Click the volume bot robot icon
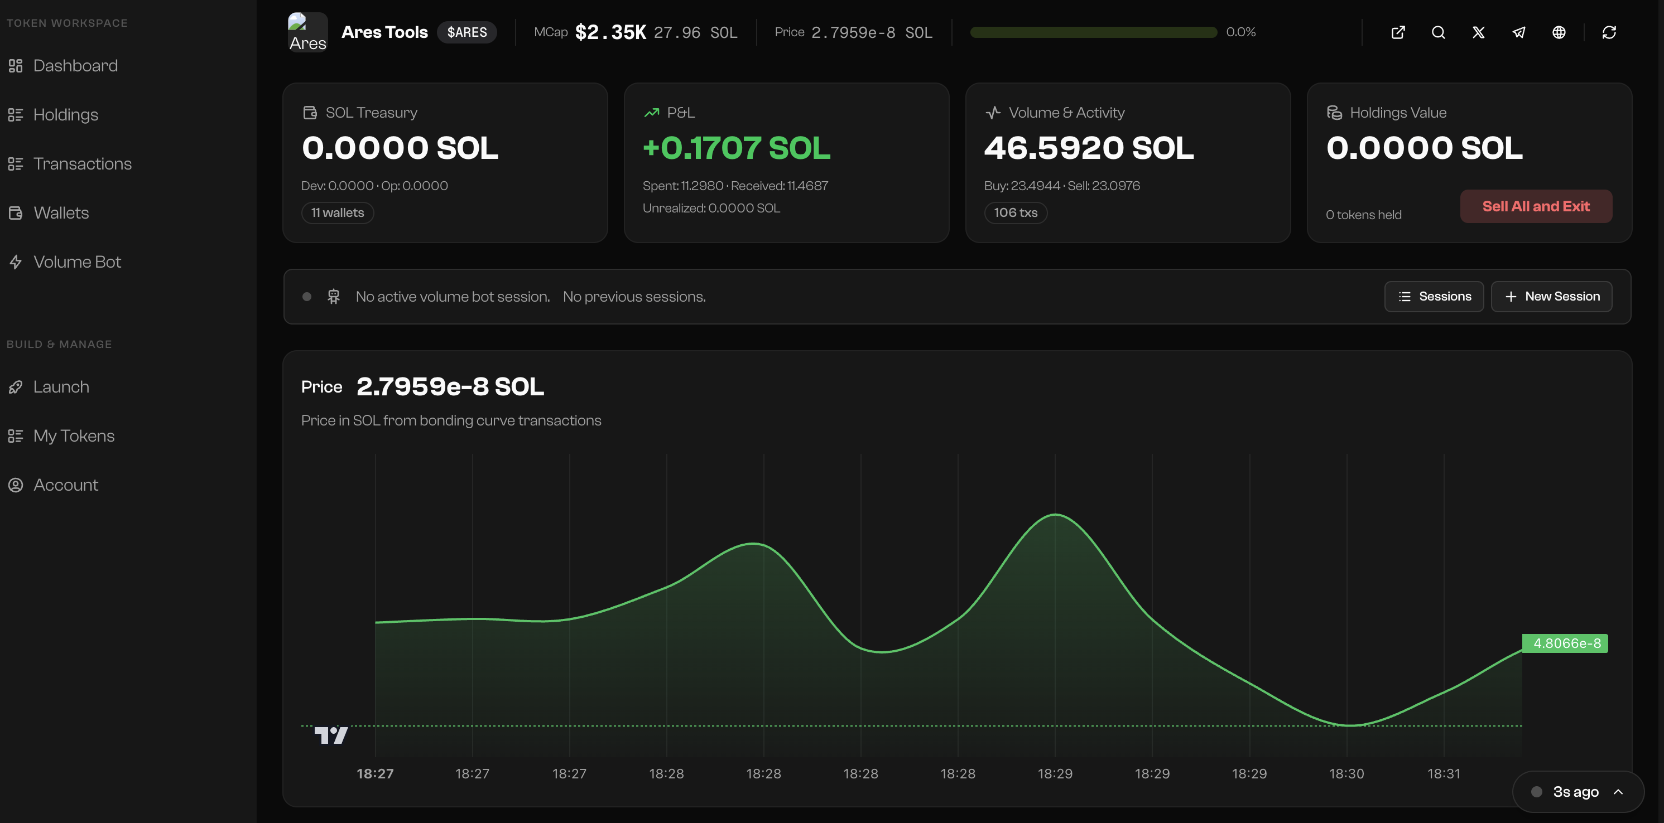 coord(333,297)
